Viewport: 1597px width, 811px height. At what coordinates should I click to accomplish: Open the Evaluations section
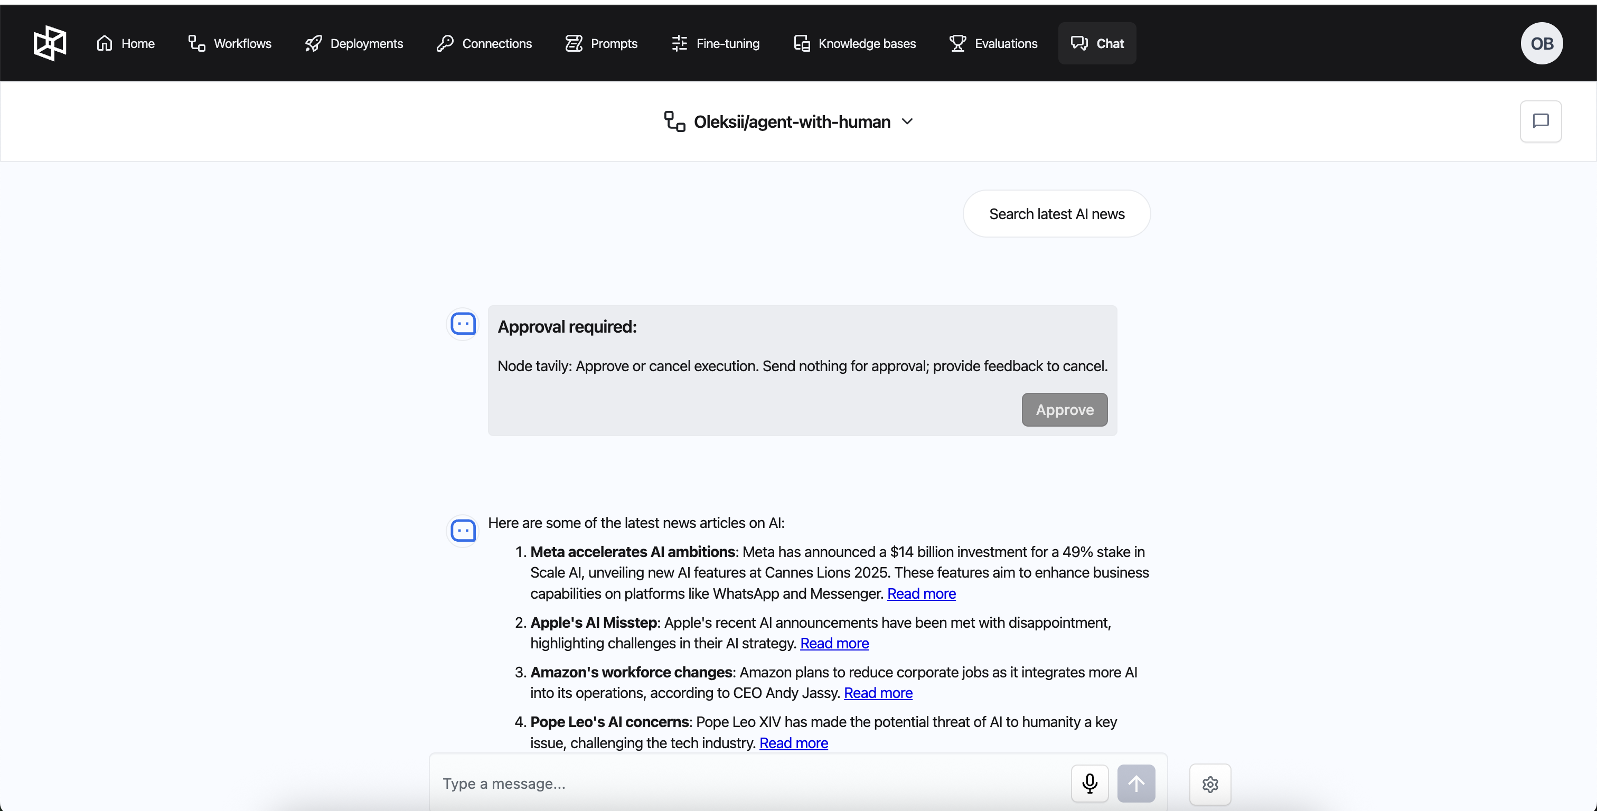pyautogui.click(x=993, y=43)
